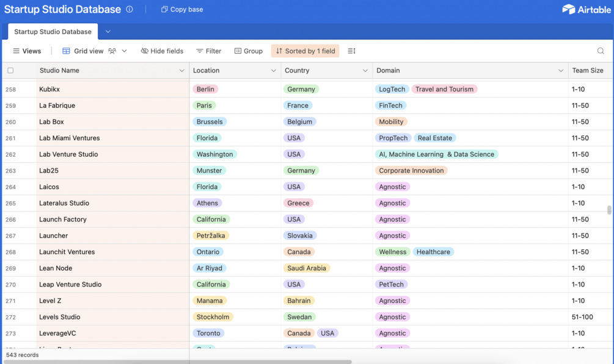Select the Lab Venture Studio cell

click(113, 154)
